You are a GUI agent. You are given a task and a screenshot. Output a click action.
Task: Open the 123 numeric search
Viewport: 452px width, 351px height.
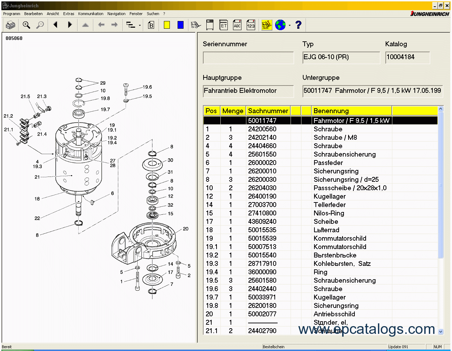(x=251, y=25)
